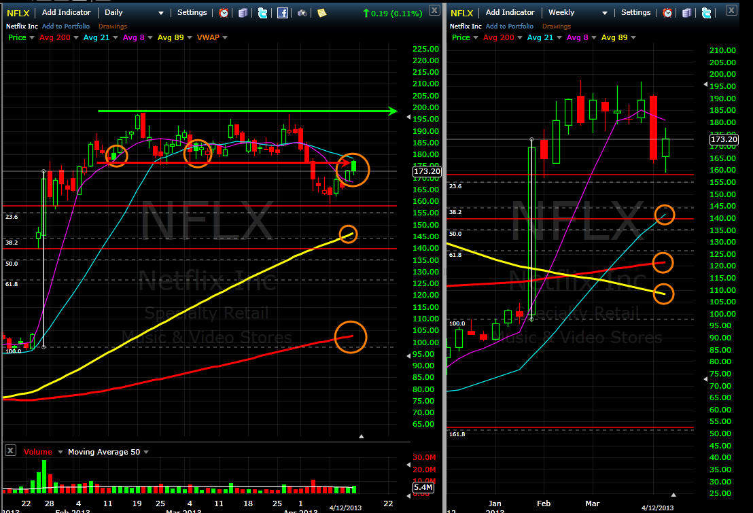The height and width of the screenshot is (513, 753).
Task: Click the up triangle below the Weekly price axis
Action: tap(673, 494)
